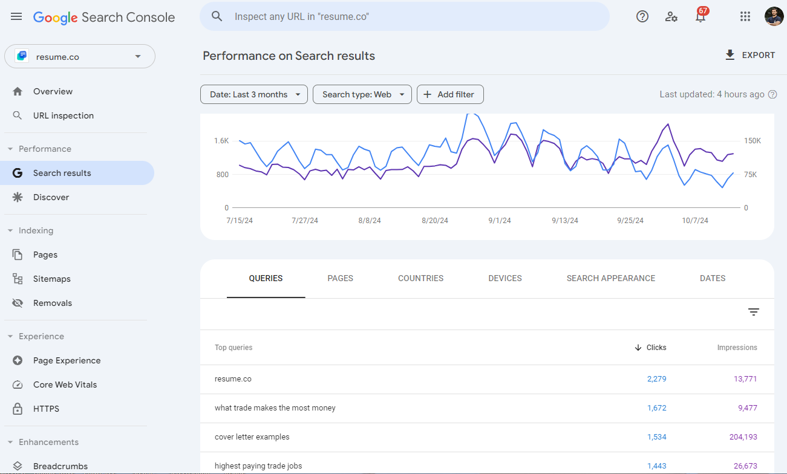Select Search results under Performance
This screenshot has height=474, width=787.
(x=60, y=172)
